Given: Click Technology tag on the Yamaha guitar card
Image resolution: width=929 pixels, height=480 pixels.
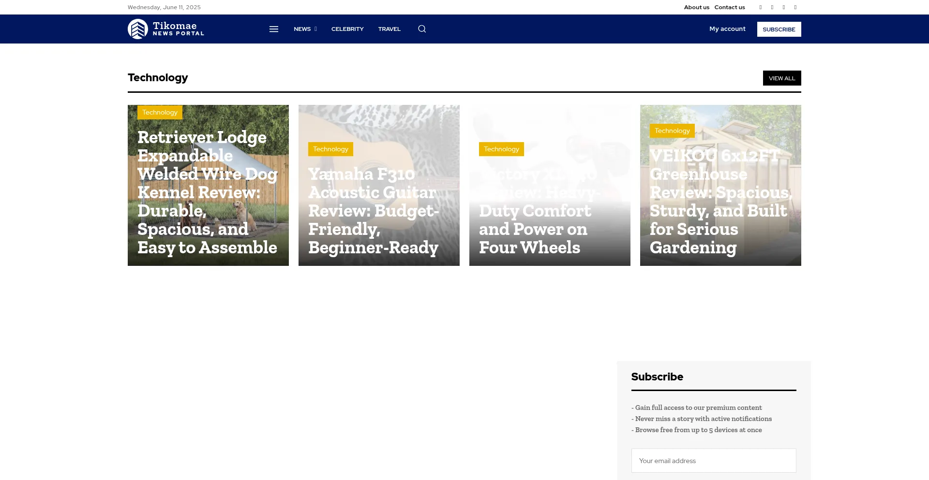Looking at the screenshot, I should pos(330,149).
